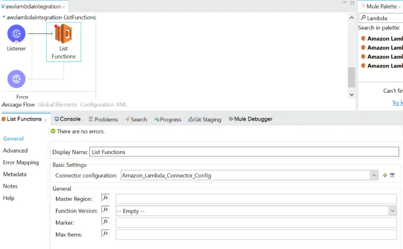
Task: Select the Listener node icon
Action: point(16,34)
